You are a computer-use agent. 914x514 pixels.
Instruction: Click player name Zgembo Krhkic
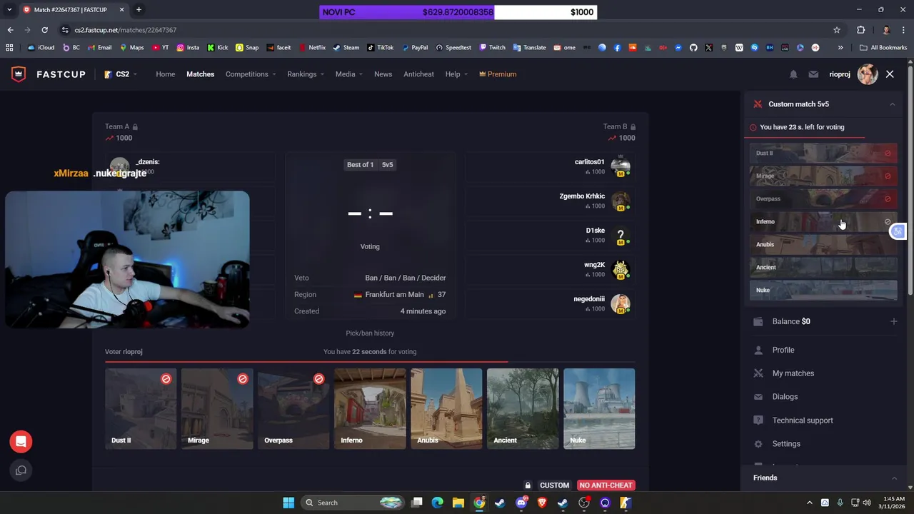point(582,196)
